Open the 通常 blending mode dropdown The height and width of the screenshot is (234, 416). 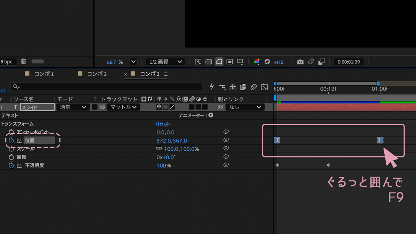click(72, 107)
